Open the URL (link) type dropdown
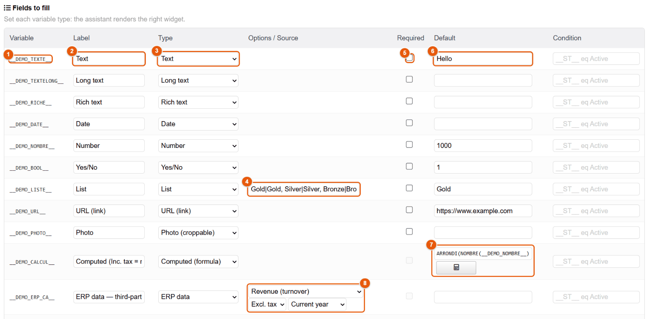The width and height of the screenshot is (648, 319). (198, 211)
